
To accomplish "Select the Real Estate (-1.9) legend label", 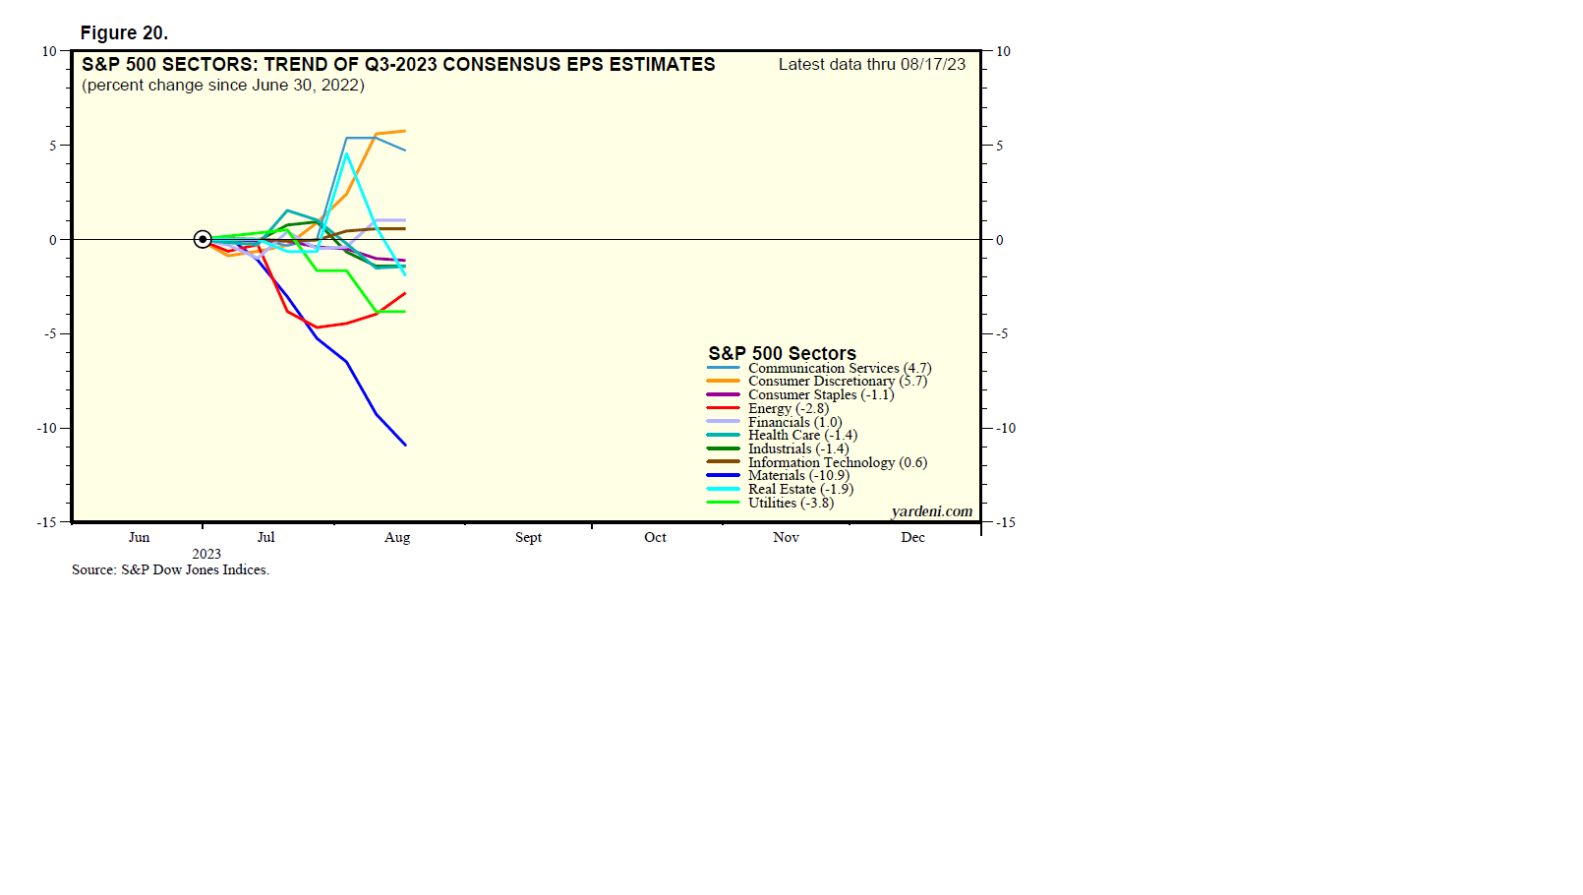I will click(x=800, y=489).
